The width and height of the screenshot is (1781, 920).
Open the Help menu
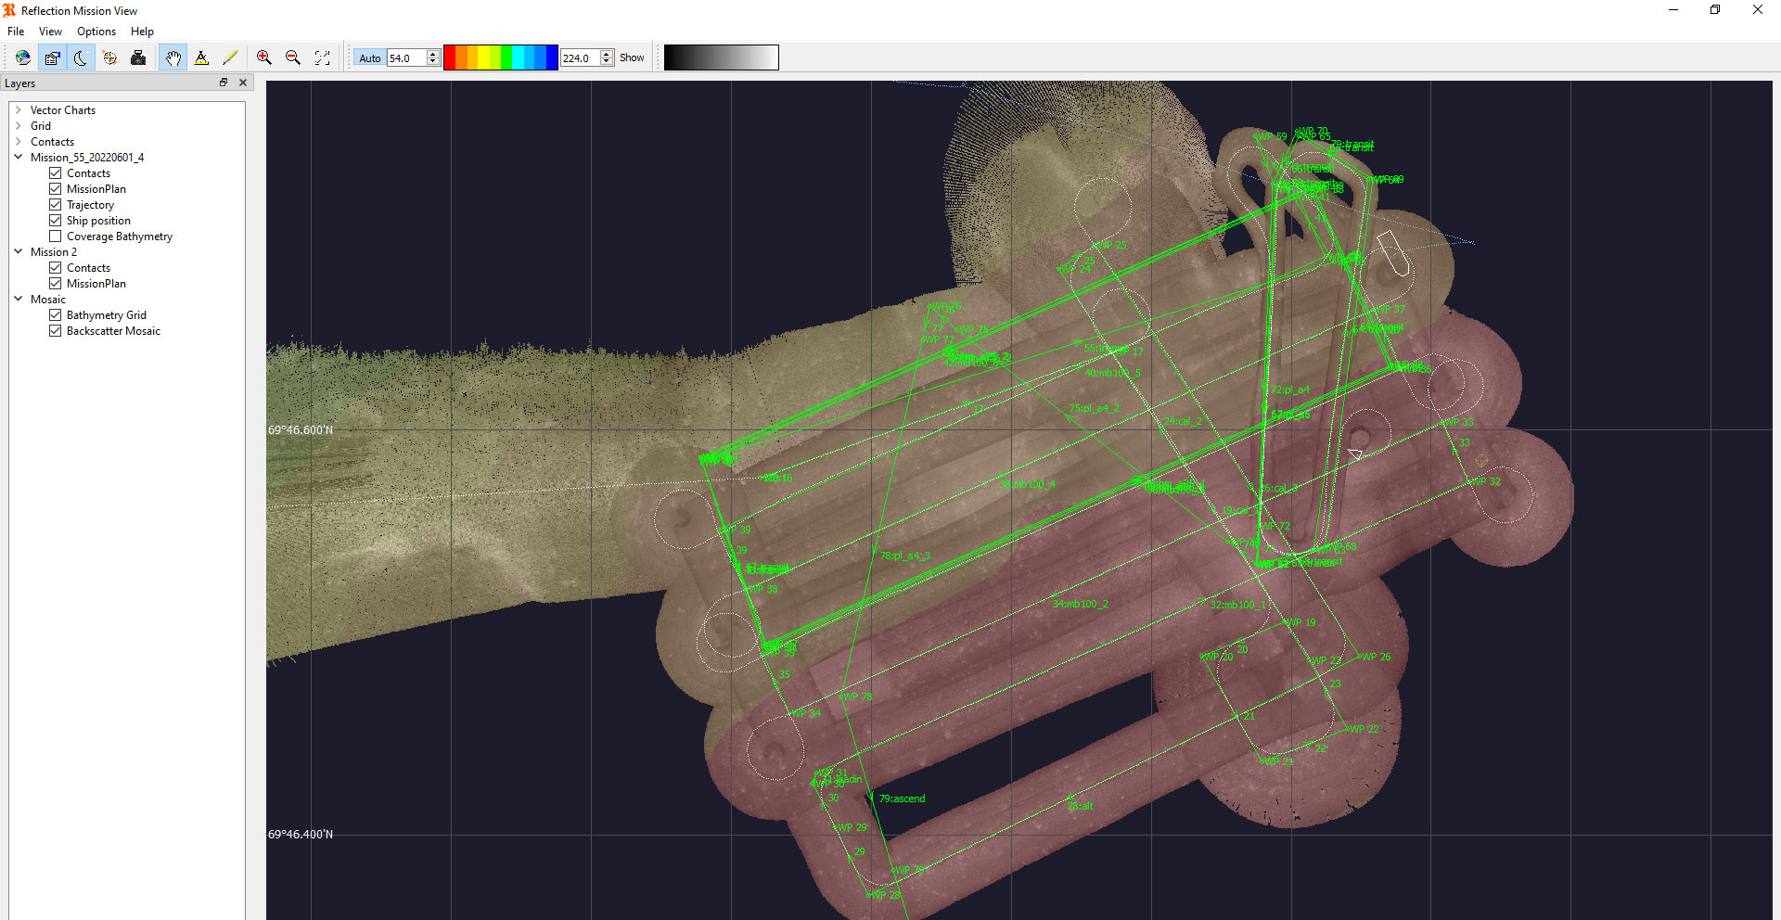[x=142, y=32]
